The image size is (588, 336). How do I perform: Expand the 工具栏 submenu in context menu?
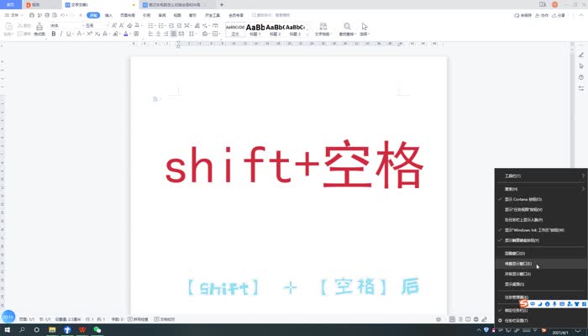tap(540, 176)
